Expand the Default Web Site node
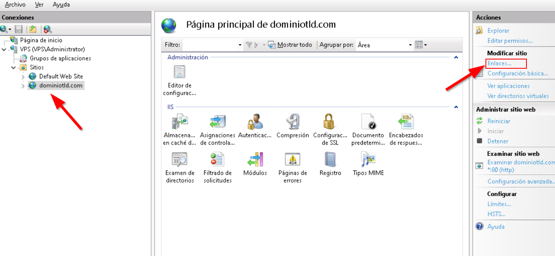This screenshot has height=256, width=555. 23,76
